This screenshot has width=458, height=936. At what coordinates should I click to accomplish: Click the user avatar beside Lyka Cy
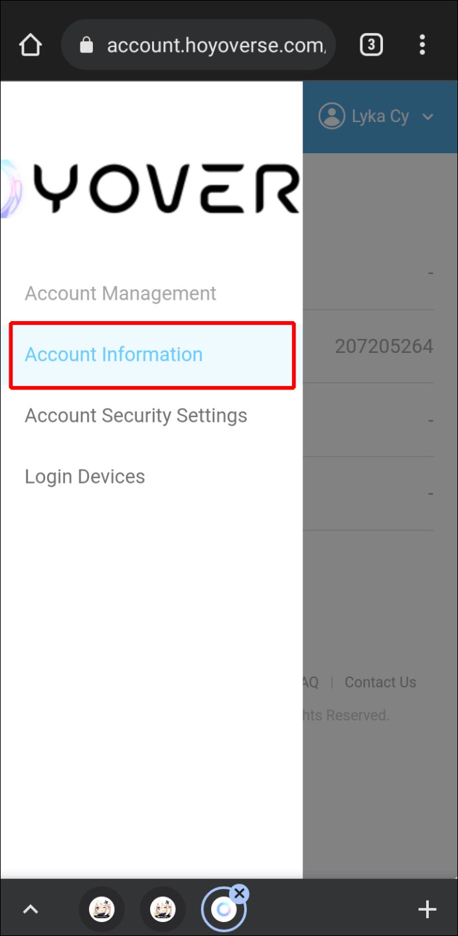[x=331, y=116]
